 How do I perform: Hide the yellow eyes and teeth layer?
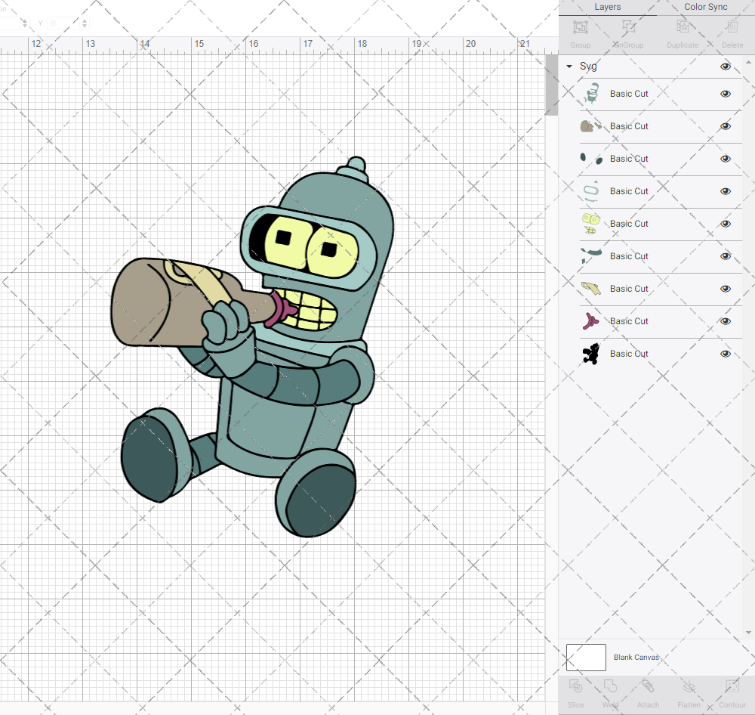pyautogui.click(x=725, y=224)
